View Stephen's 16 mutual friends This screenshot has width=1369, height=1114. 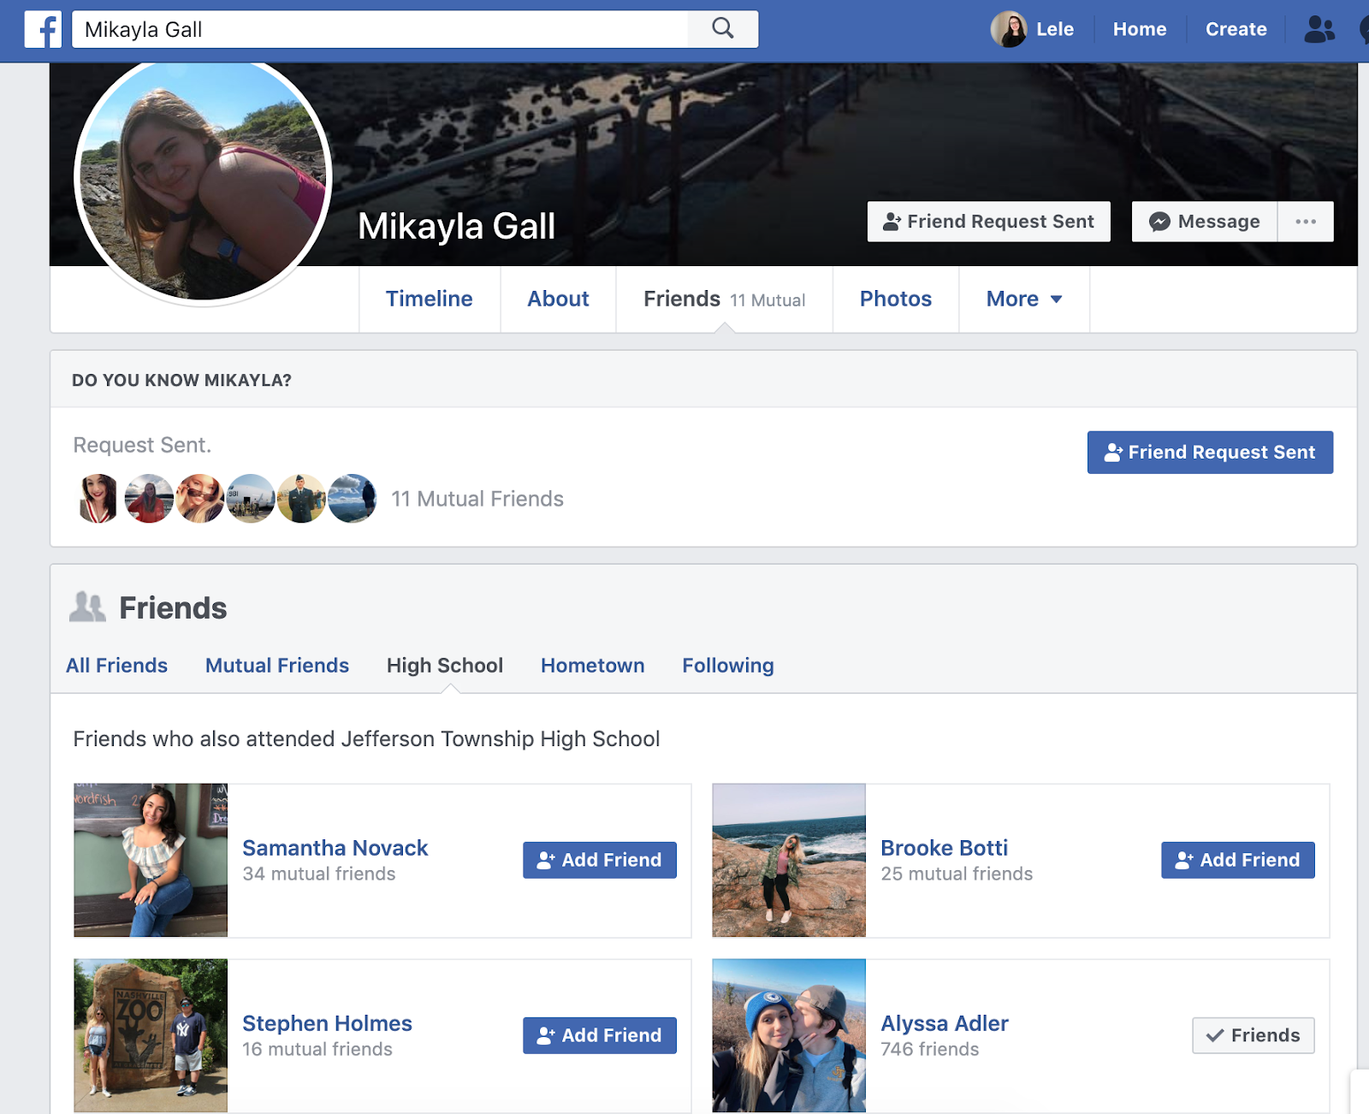click(317, 1049)
